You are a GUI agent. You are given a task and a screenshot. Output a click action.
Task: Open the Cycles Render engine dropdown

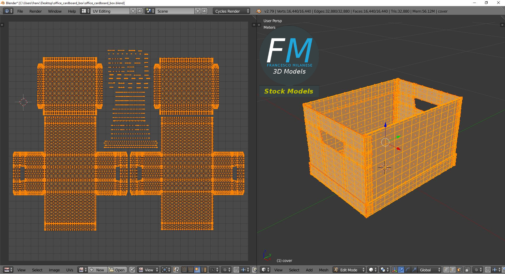[x=231, y=11]
